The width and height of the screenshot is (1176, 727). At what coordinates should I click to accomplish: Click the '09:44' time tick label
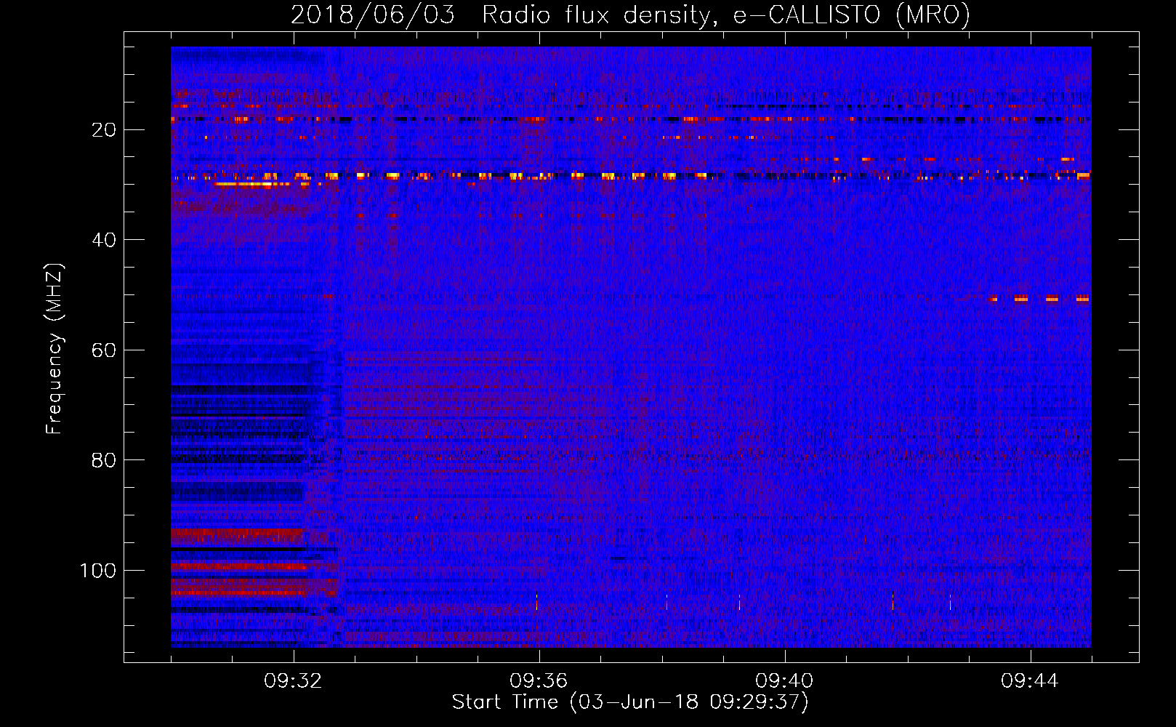(1030, 681)
